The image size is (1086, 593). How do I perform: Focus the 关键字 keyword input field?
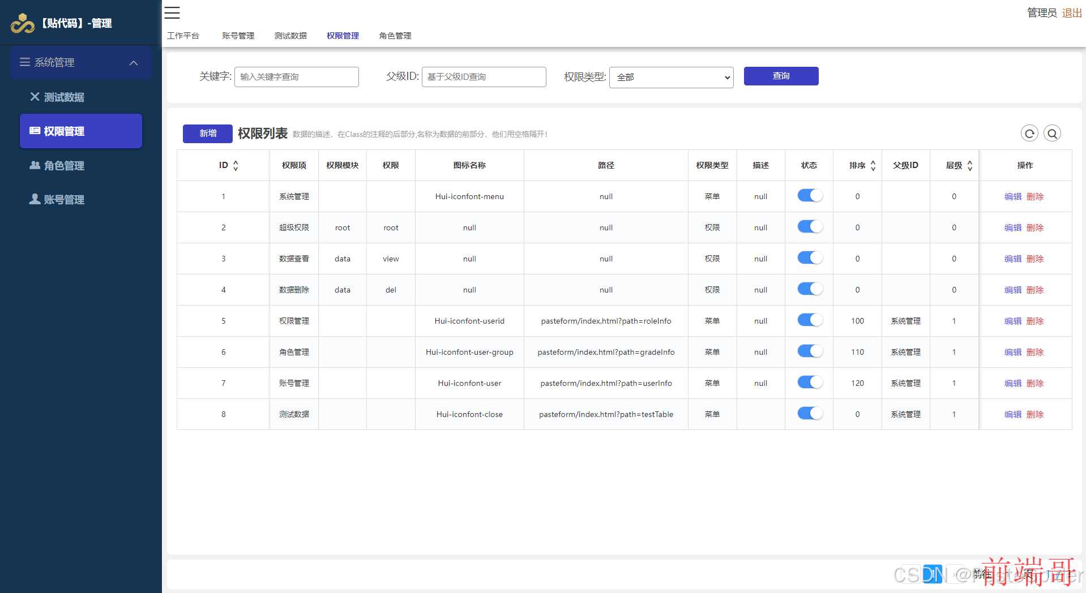pos(297,77)
